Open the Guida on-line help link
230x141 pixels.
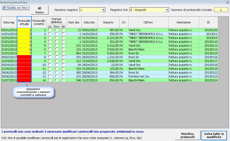(16, 8)
